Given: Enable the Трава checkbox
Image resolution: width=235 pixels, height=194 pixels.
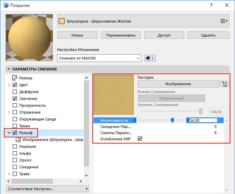Looking at the screenshot, I should pyautogui.click(x=15, y=174).
